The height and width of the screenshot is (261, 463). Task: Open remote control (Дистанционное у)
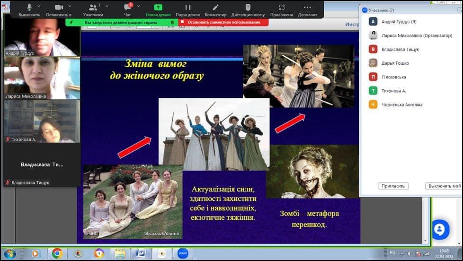248,10
